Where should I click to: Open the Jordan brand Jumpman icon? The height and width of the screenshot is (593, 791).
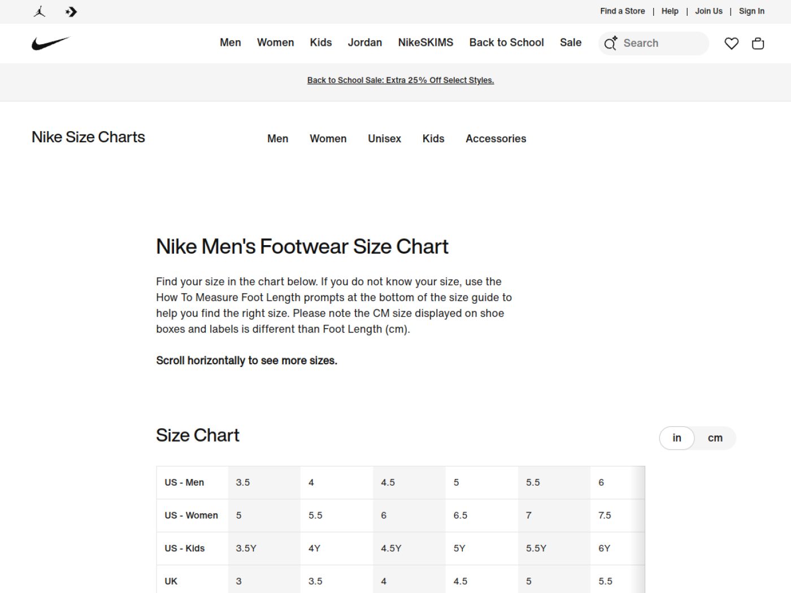tap(40, 11)
